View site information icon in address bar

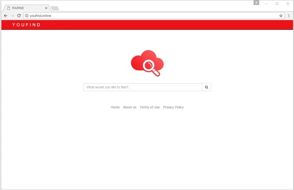click(27, 16)
